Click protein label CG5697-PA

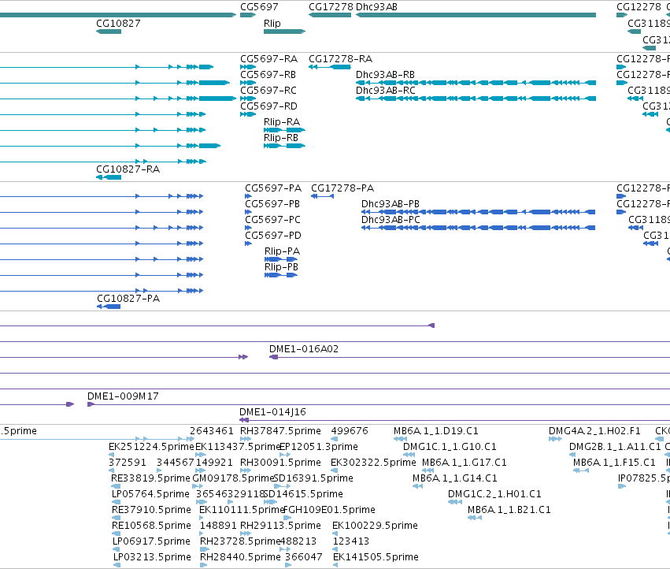click(273, 188)
